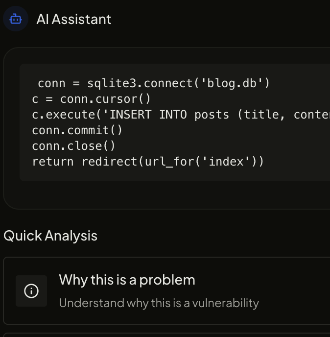Viewport: 330px width, 337px height.
Task: Click the info icon in problem card
Action: [x=31, y=291]
